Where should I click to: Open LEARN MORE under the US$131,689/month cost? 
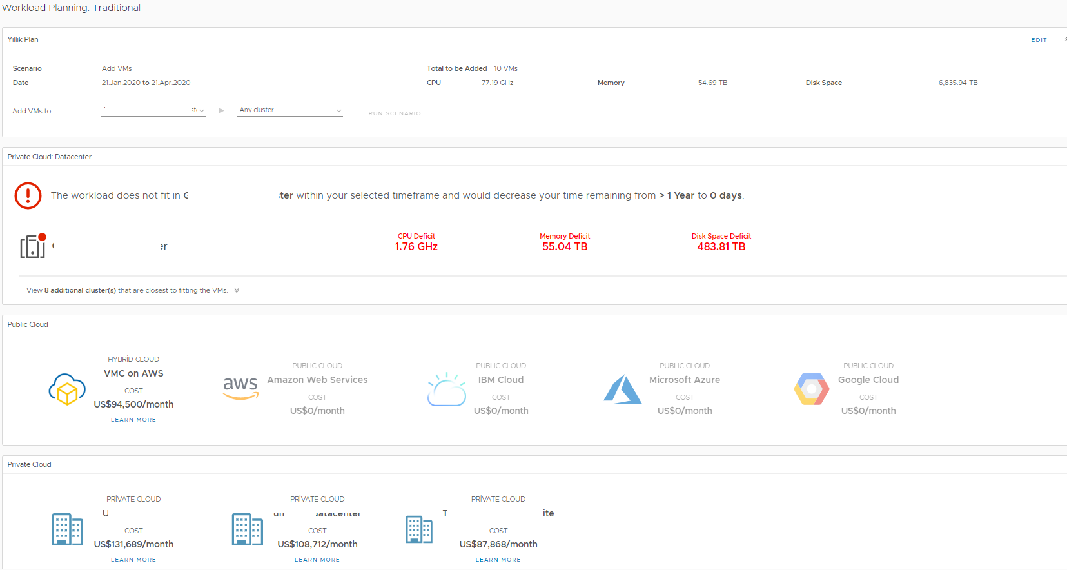click(x=133, y=560)
